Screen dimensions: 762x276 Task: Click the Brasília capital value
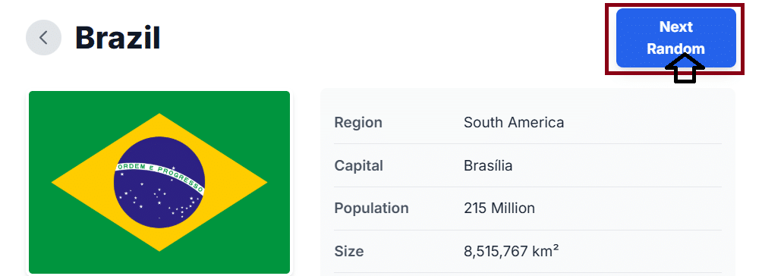coord(488,166)
